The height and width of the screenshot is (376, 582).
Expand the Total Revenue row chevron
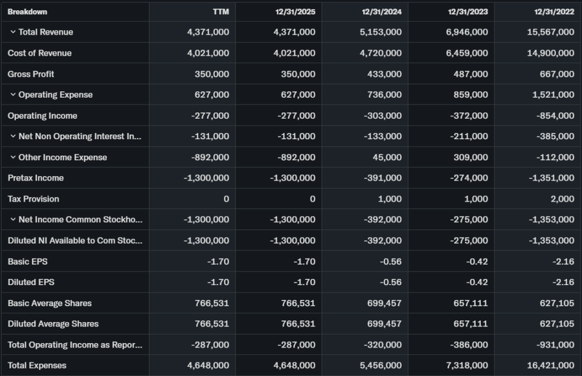[13, 32]
